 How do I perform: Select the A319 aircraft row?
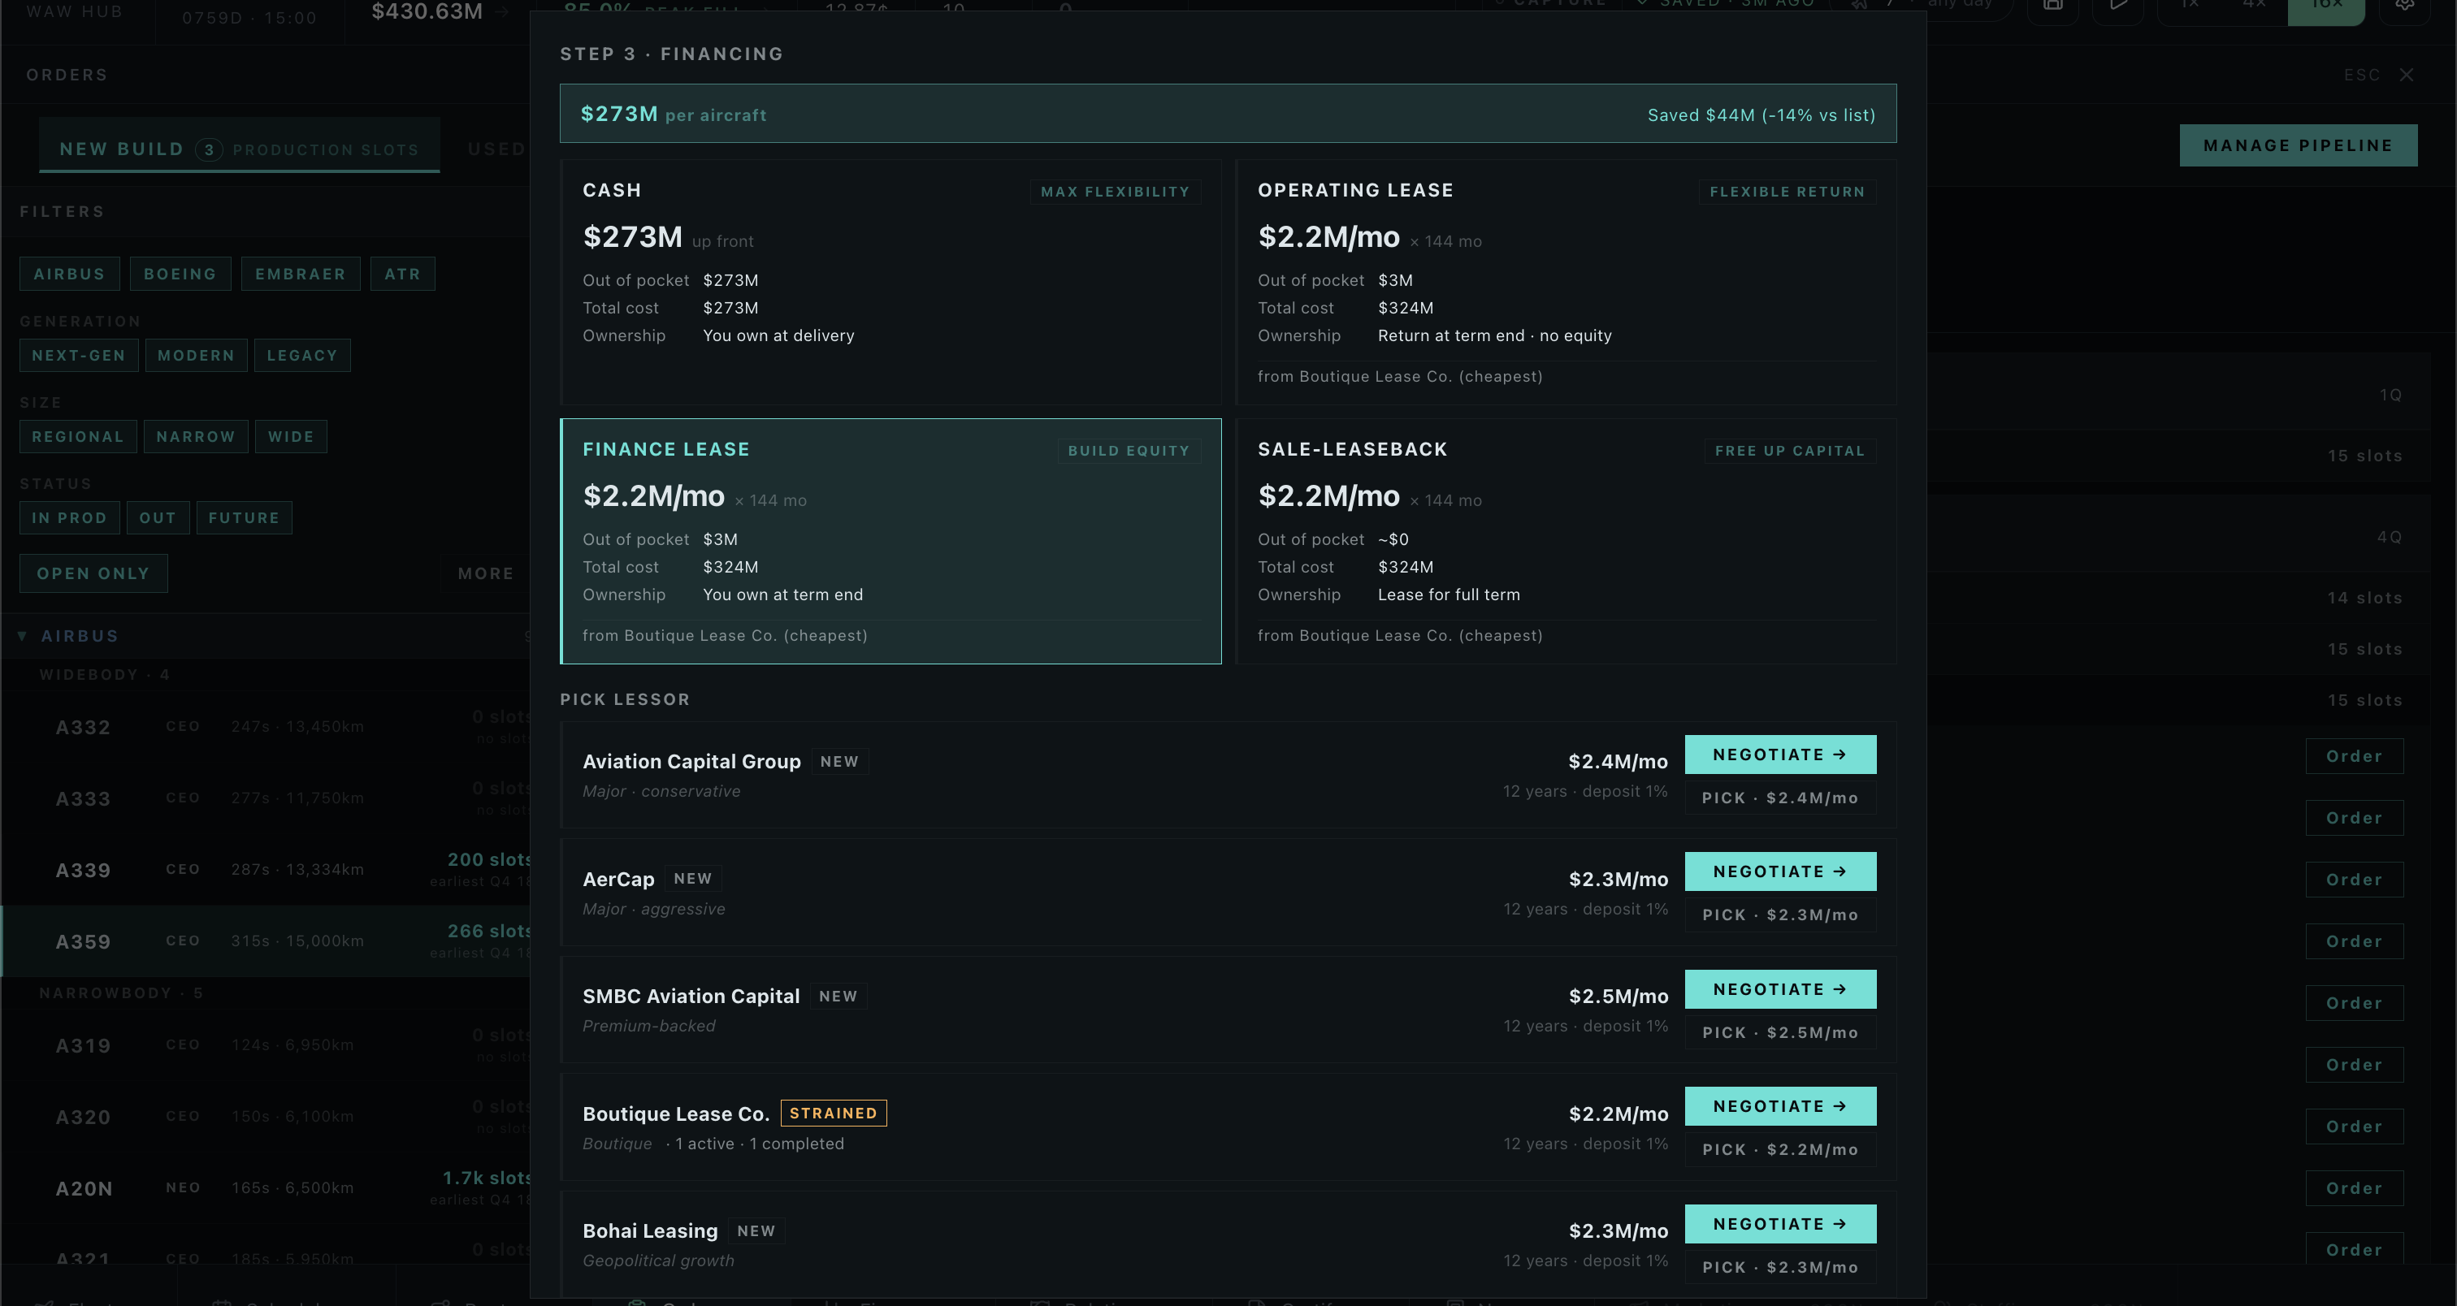coord(266,1044)
